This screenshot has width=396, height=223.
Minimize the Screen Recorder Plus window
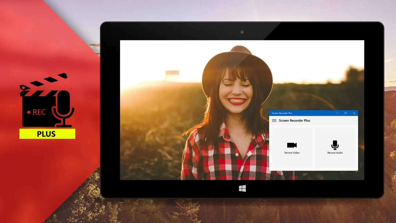point(337,113)
